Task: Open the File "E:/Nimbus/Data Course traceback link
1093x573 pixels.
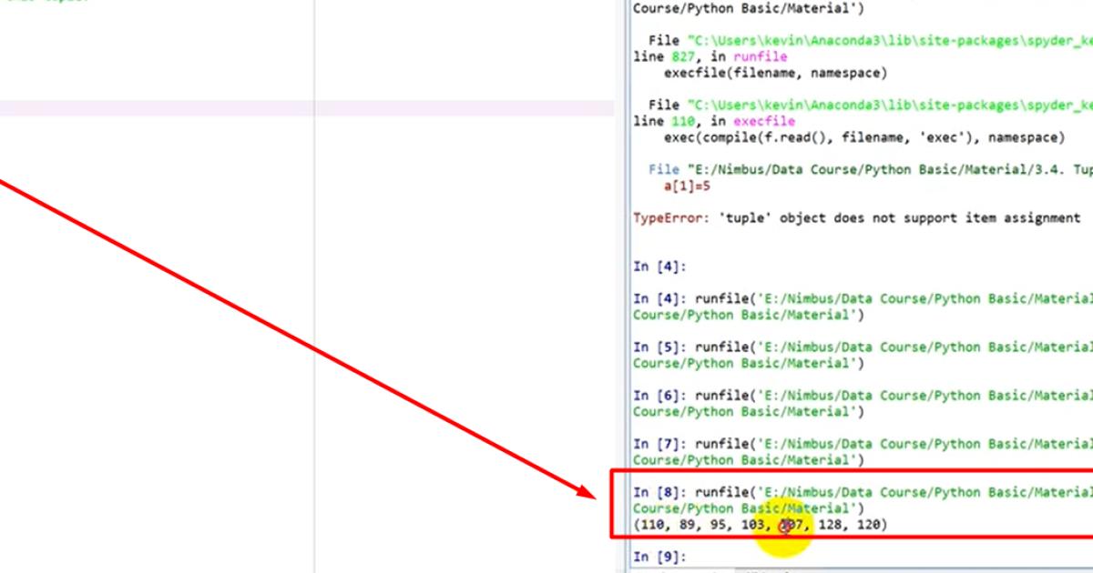Action: point(871,169)
